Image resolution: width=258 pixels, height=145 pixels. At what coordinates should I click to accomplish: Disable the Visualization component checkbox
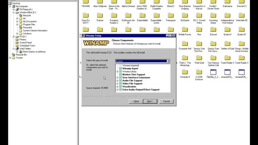tap(121, 87)
